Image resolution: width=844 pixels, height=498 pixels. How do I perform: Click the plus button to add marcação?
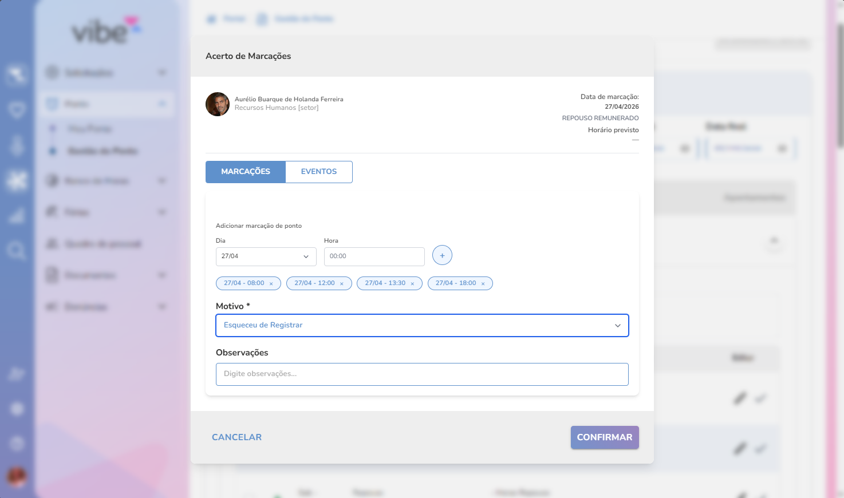pos(442,255)
